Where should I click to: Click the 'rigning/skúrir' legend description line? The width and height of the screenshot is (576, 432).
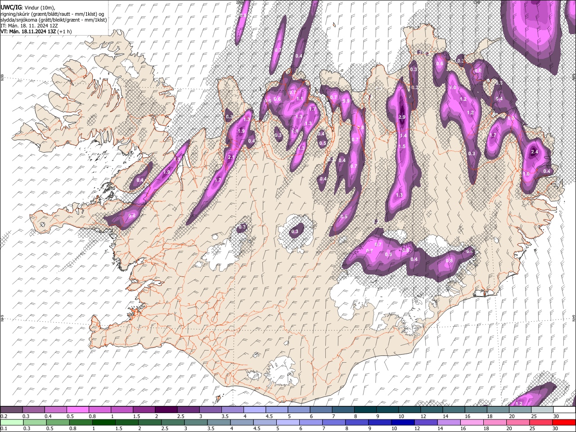(x=52, y=13)
